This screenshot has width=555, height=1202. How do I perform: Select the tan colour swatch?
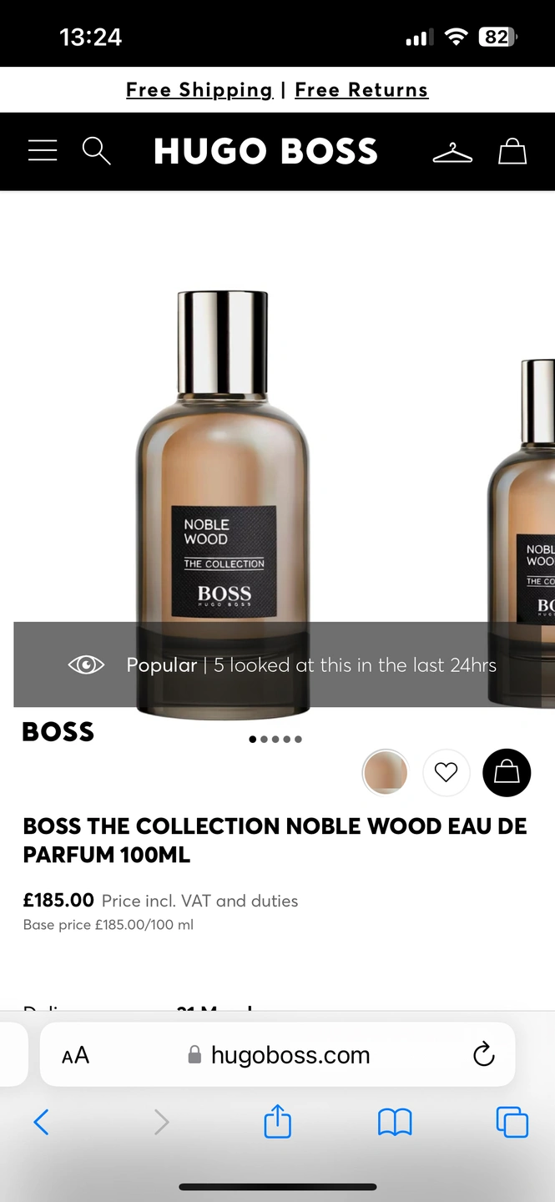click(386, 773)
